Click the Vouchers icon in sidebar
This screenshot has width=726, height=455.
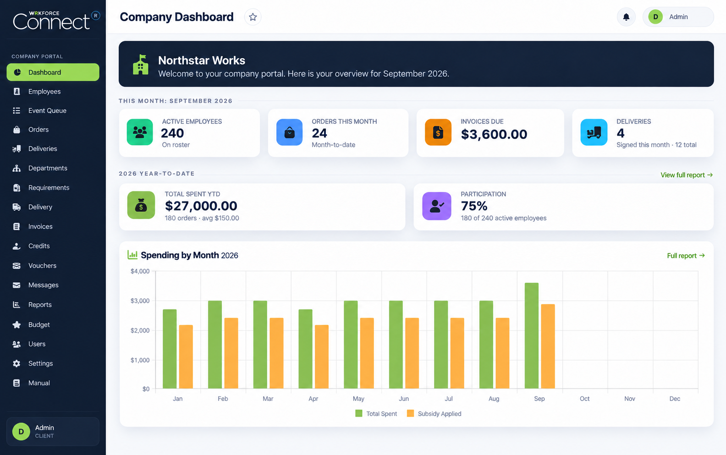pyautogui.click(x=16, y=266)
